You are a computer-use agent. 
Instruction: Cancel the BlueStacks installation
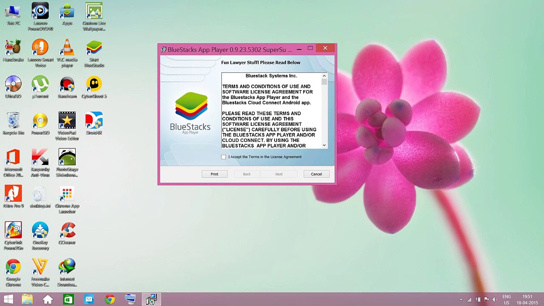tap(316, 174)
